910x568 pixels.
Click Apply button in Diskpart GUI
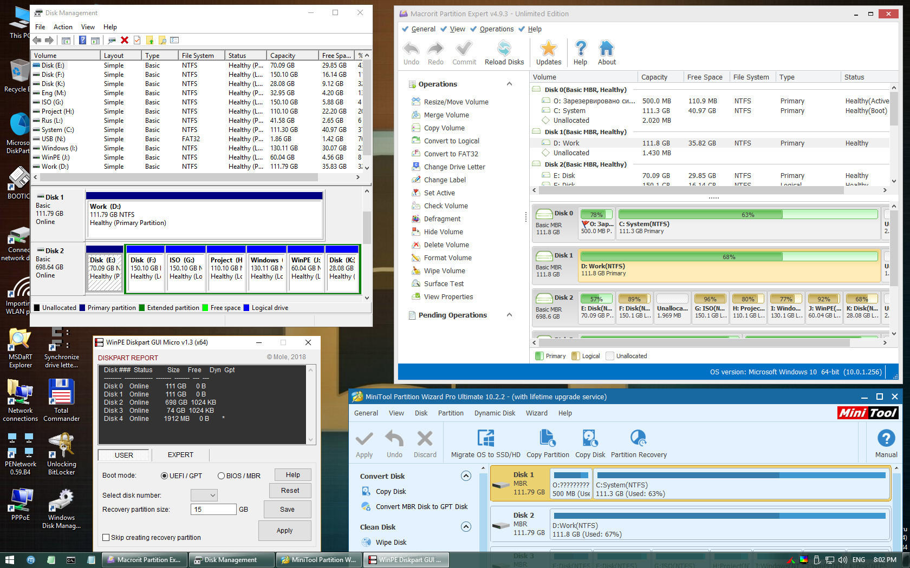click(284, 531)
